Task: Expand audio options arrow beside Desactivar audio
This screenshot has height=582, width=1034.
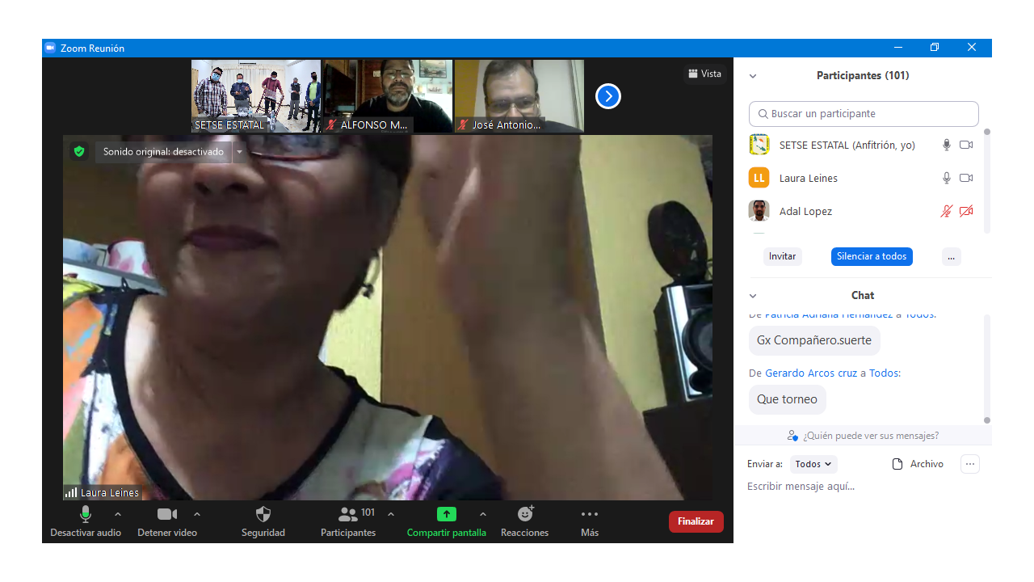Action: click(118, 514)
